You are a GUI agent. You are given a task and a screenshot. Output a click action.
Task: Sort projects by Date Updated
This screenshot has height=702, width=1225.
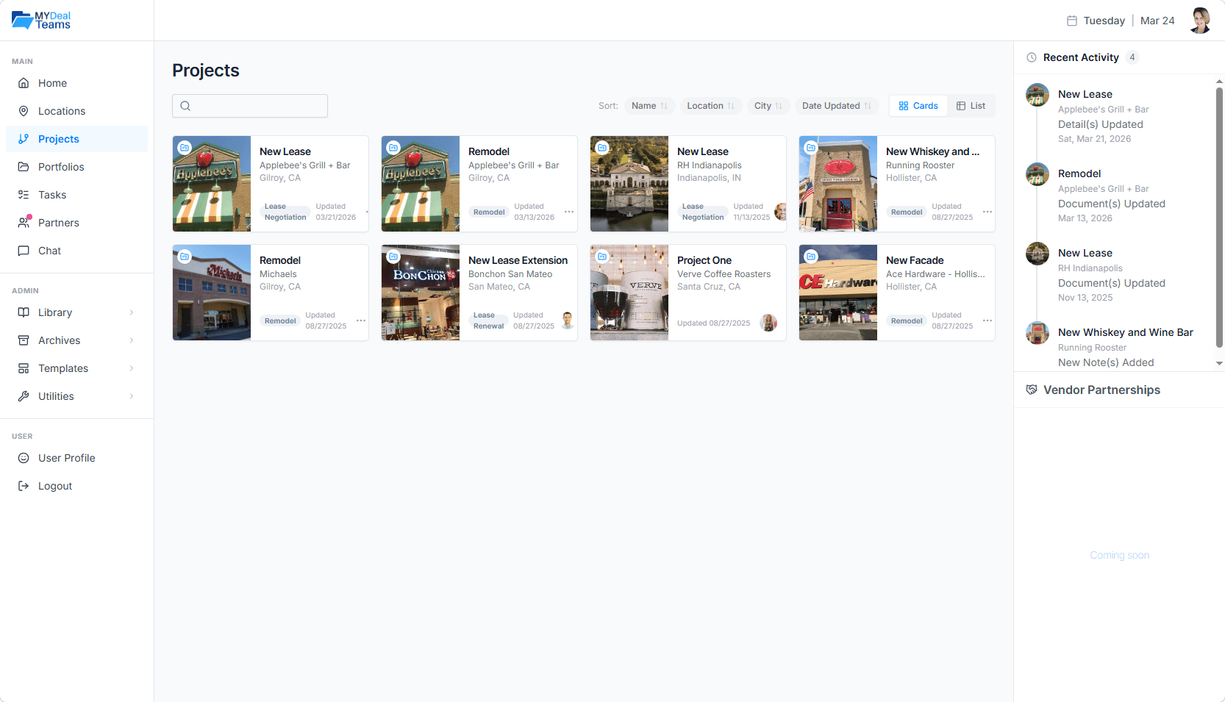tap(837, 106)
